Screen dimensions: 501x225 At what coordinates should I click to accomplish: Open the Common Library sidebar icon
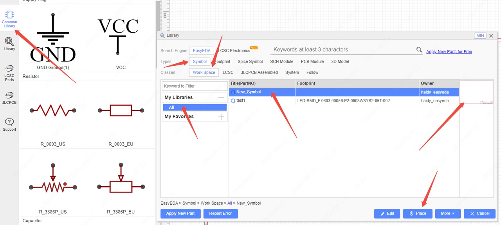9,19
